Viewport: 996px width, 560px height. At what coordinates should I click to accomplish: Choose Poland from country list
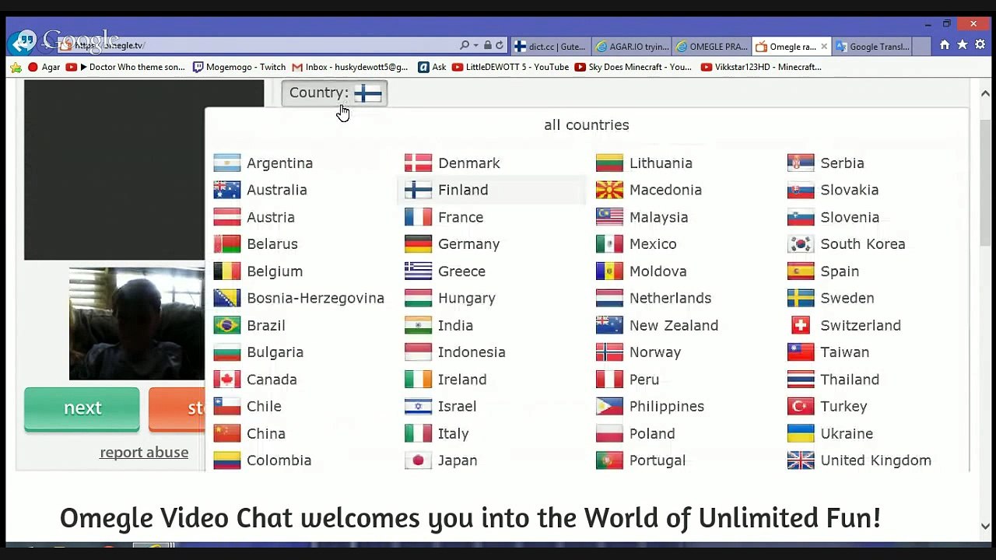click(x=652, y=433)
